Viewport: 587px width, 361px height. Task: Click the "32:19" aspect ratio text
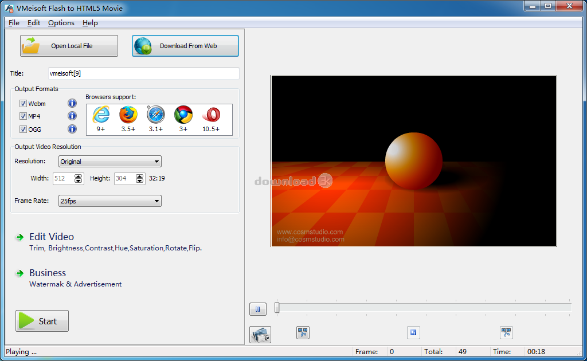coord(157,178)
